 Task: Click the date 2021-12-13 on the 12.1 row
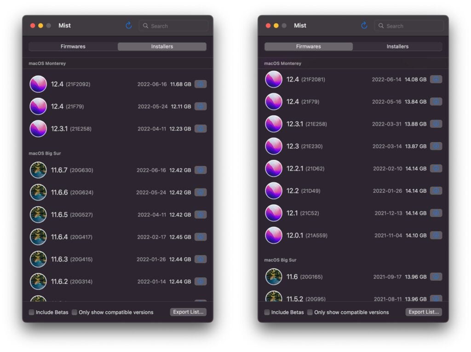[388, 213]
